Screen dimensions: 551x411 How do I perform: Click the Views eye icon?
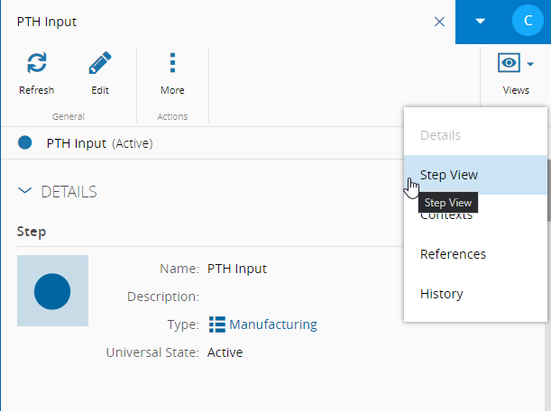pyautogui.click(x=510, y=63)
